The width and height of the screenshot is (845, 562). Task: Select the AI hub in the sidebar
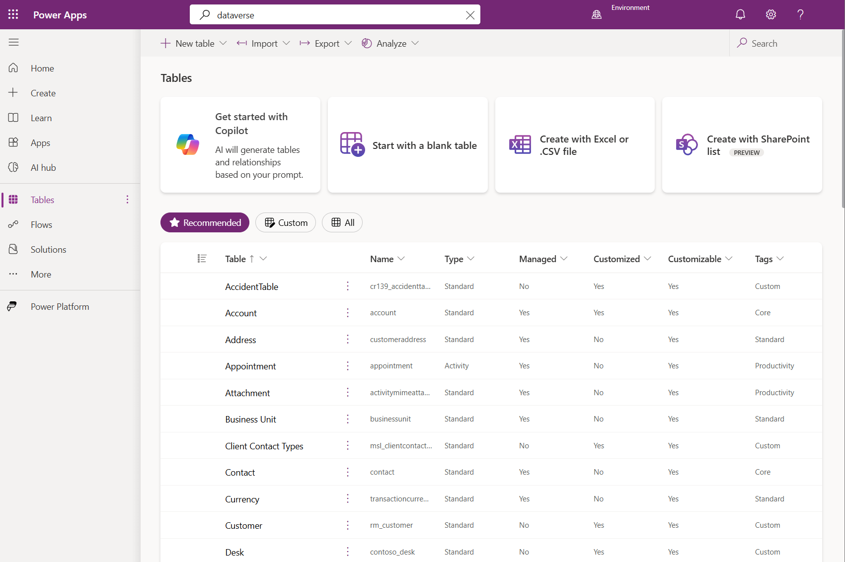click(43, 167)
